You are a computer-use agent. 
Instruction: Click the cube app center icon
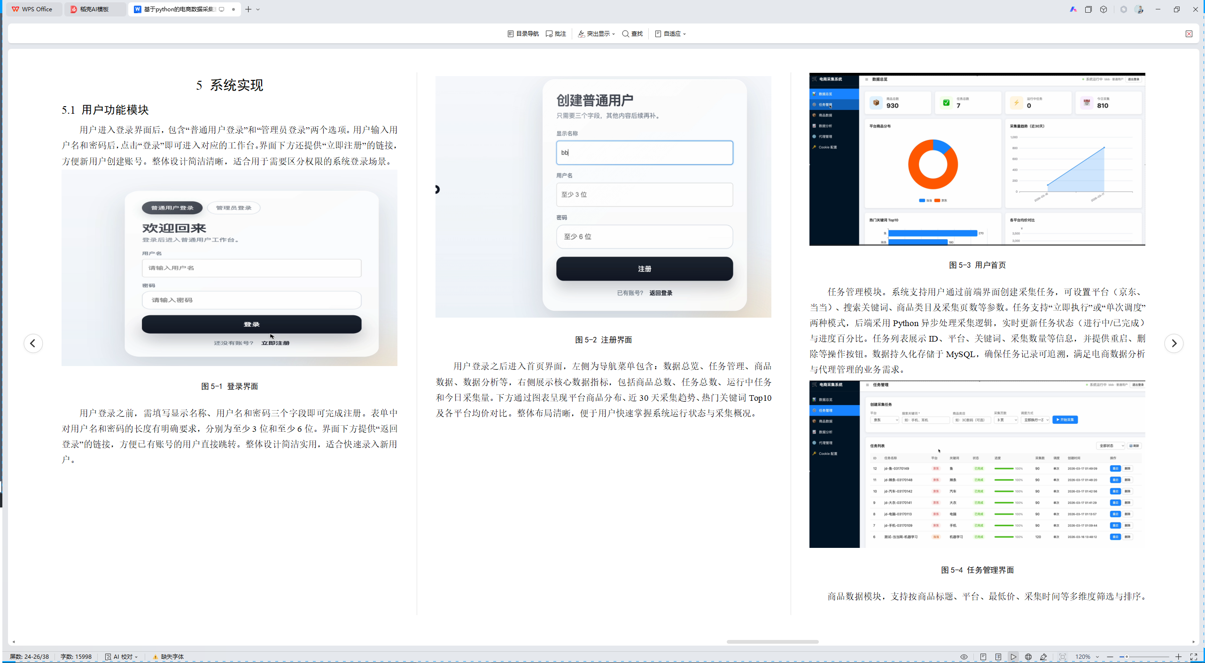click(1104, 9)
